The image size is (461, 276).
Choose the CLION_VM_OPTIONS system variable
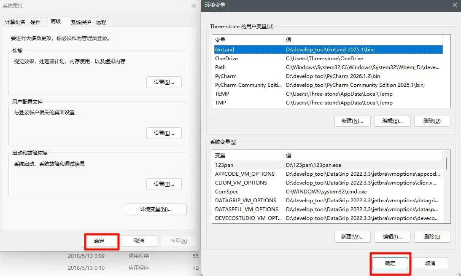(329, 182)
